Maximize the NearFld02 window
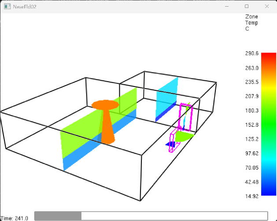 tap(247, 6)
